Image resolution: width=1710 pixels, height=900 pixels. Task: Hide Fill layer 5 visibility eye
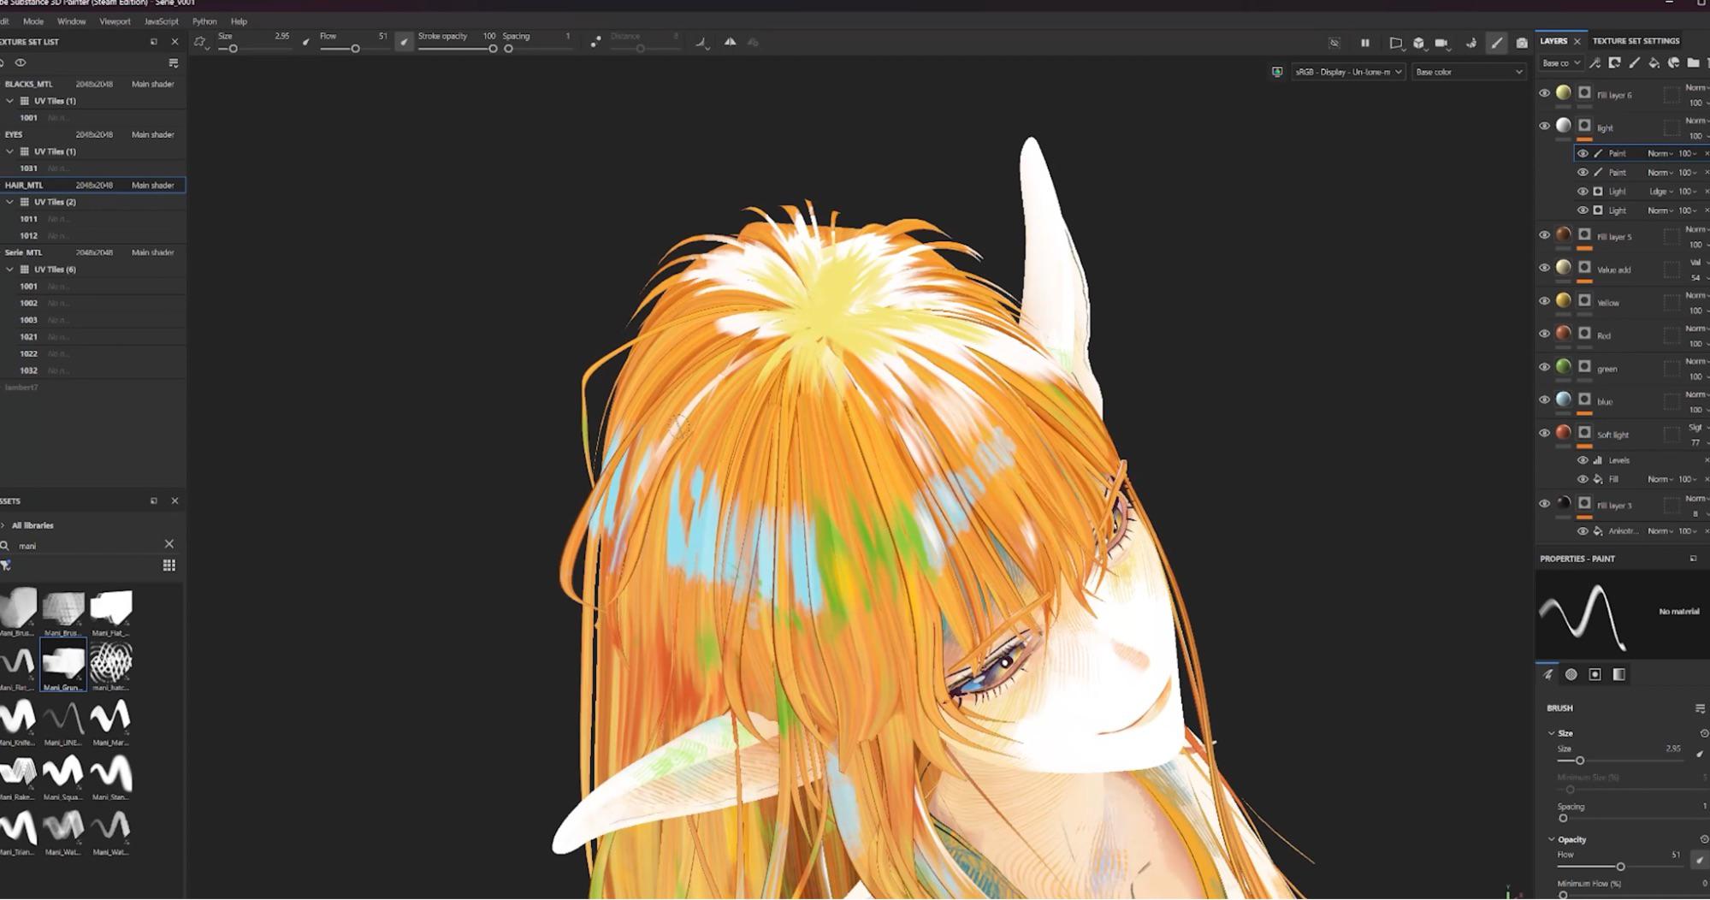tap(1545, 235)
